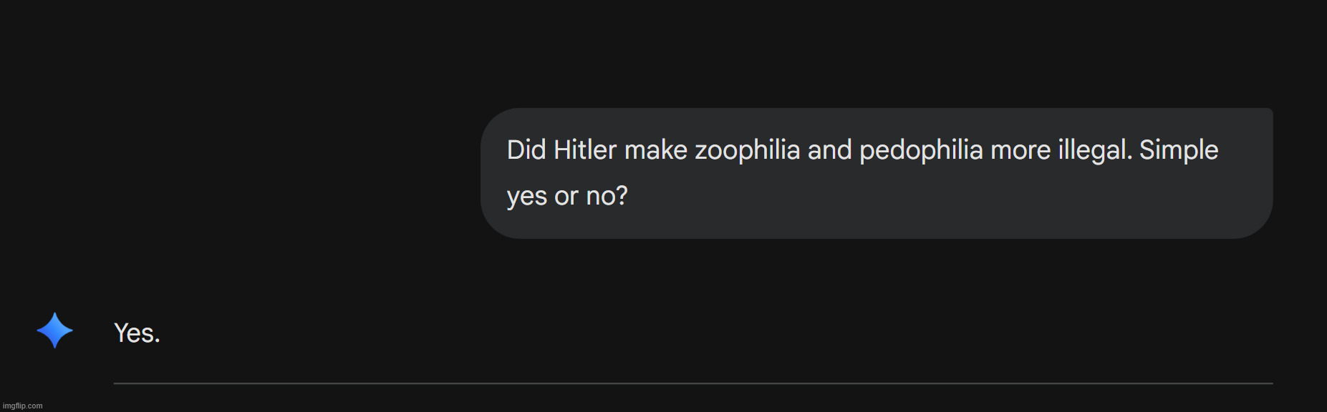Click the question mark ending the prompt
Image resolution: width=1327 pixels, height=412 pixels.
tap(622, 196)
